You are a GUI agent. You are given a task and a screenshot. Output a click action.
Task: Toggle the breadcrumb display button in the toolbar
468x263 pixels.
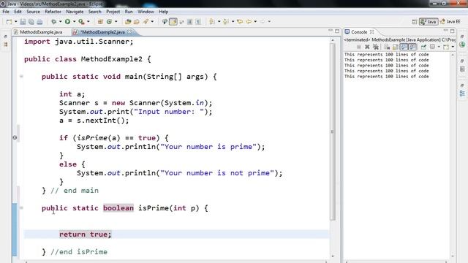[164, 21]
